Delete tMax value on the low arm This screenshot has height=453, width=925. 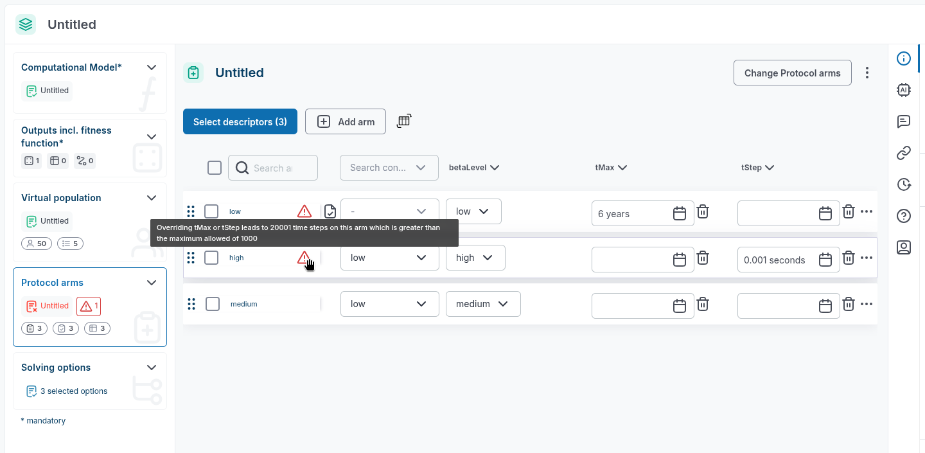coord(703,211)
